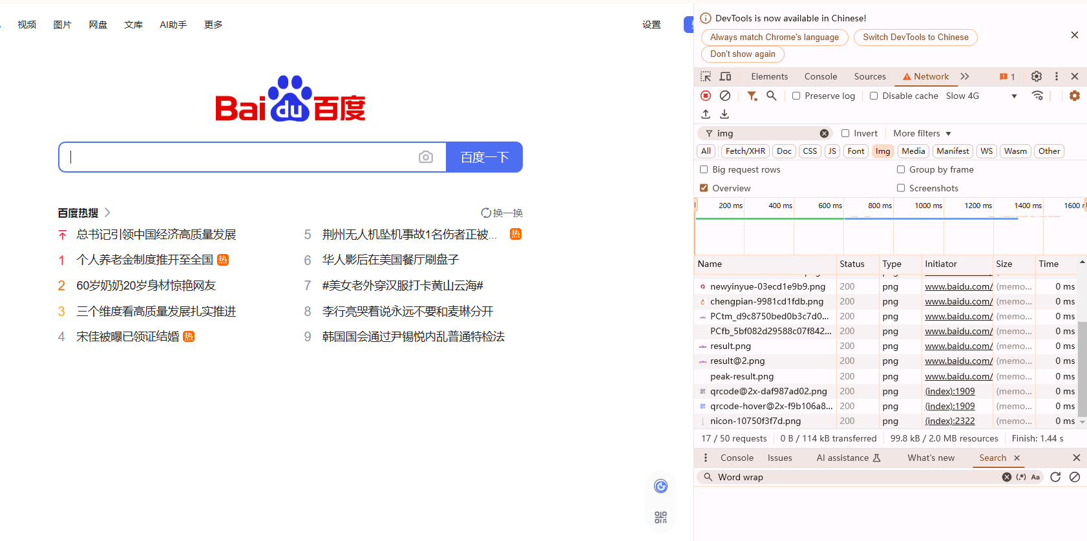Open More filters dropdown
The image size is (1087, 541).
tap(922, 133)
